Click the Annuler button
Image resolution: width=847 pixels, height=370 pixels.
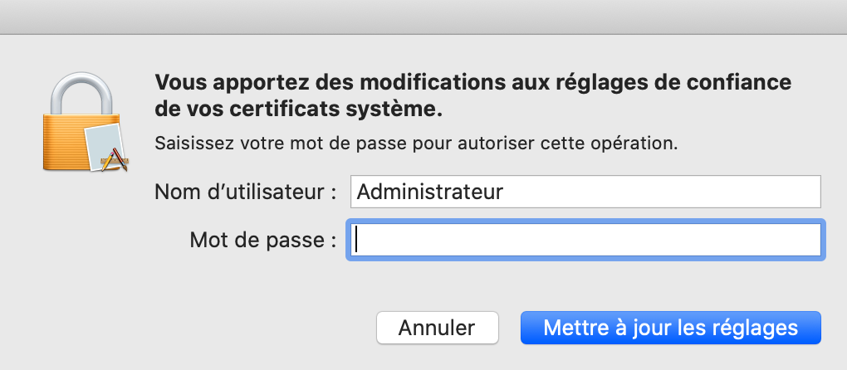coord(437,328)
